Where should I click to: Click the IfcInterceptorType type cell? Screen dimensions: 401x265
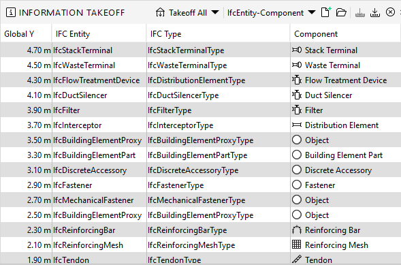219,125
